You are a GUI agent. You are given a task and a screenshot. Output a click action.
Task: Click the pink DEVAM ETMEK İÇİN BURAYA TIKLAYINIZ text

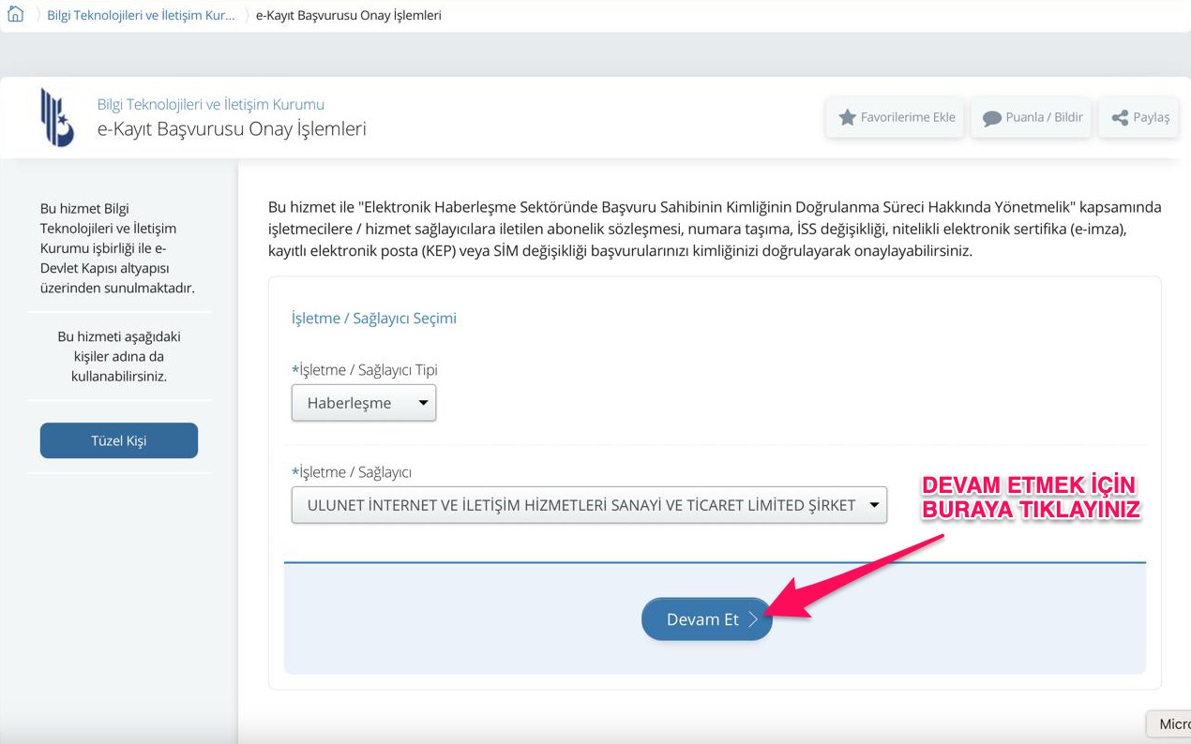1030,498
